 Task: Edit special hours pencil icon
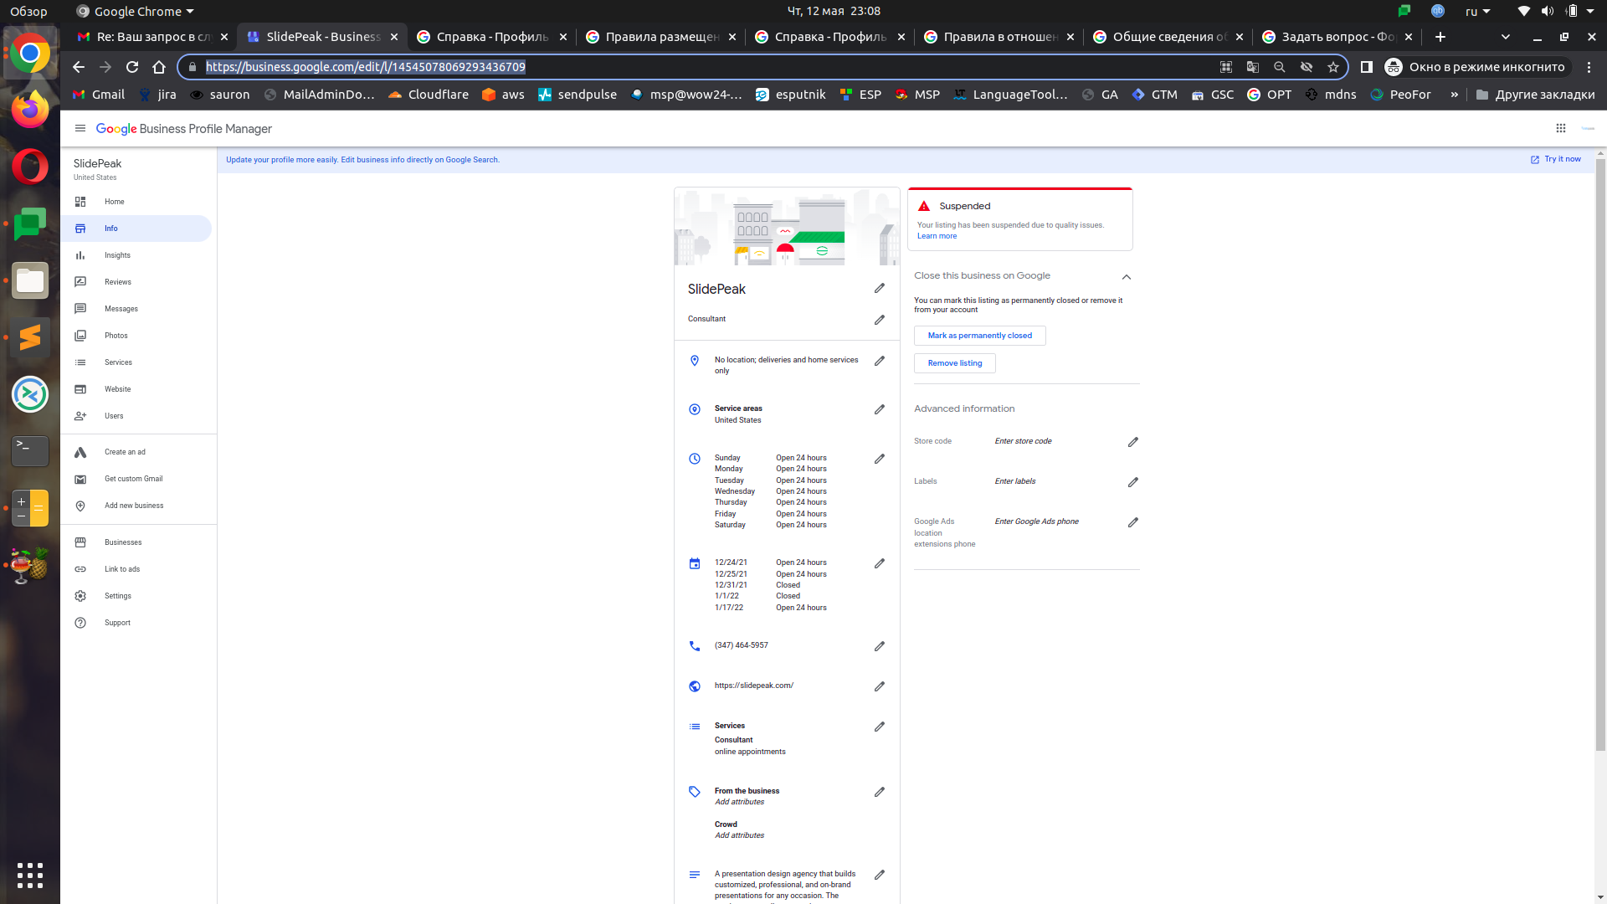click(x=879, y=563)
